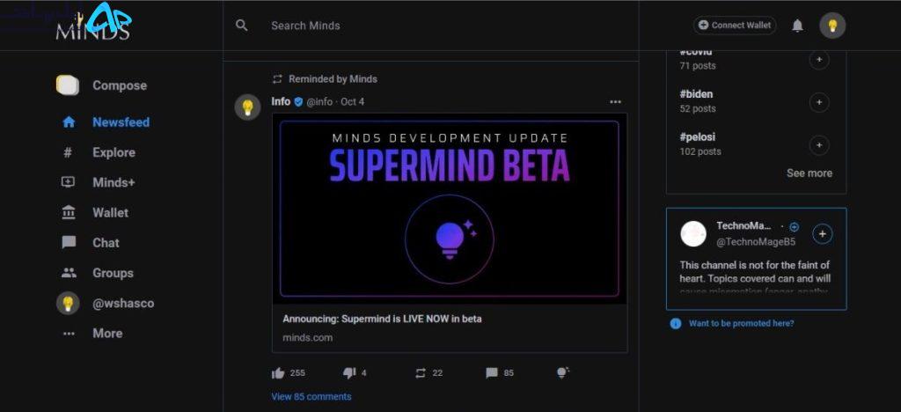Click the @info handle

[x=319, y=102]
